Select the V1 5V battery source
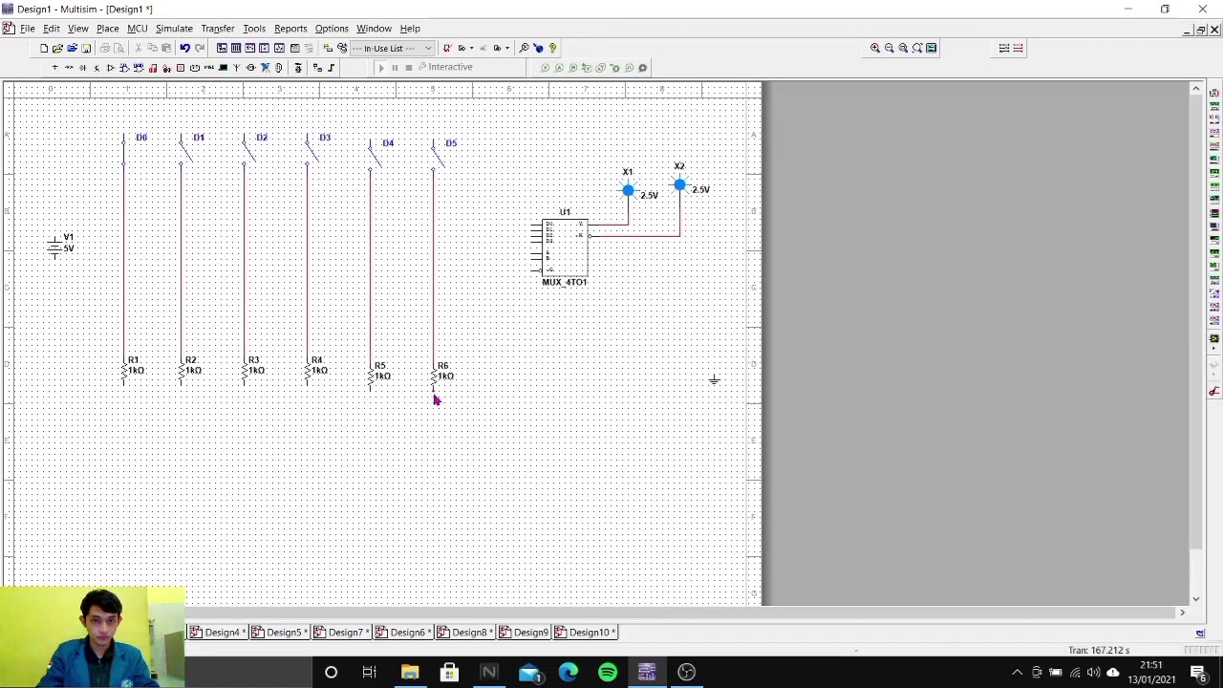Viewport: 1223px width, 688px height. 55,247
